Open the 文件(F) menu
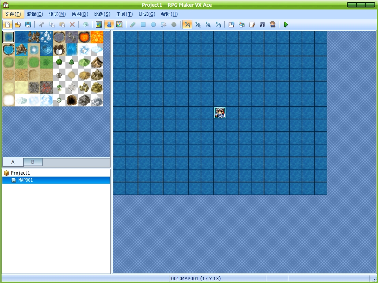 point(13,14)
